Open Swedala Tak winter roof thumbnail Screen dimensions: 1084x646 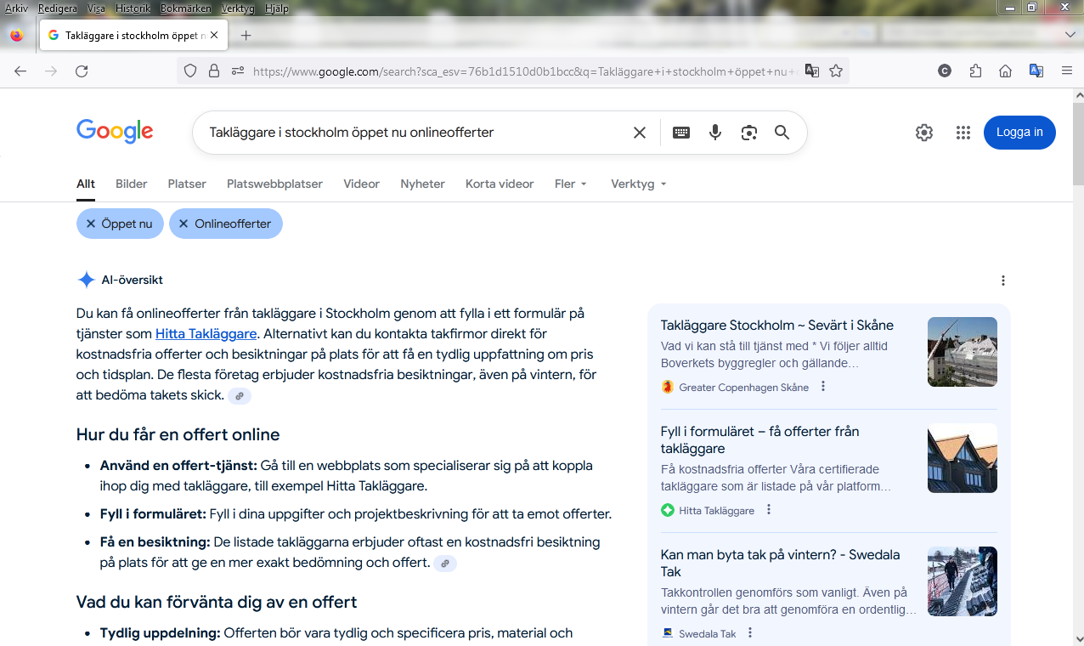962,581
